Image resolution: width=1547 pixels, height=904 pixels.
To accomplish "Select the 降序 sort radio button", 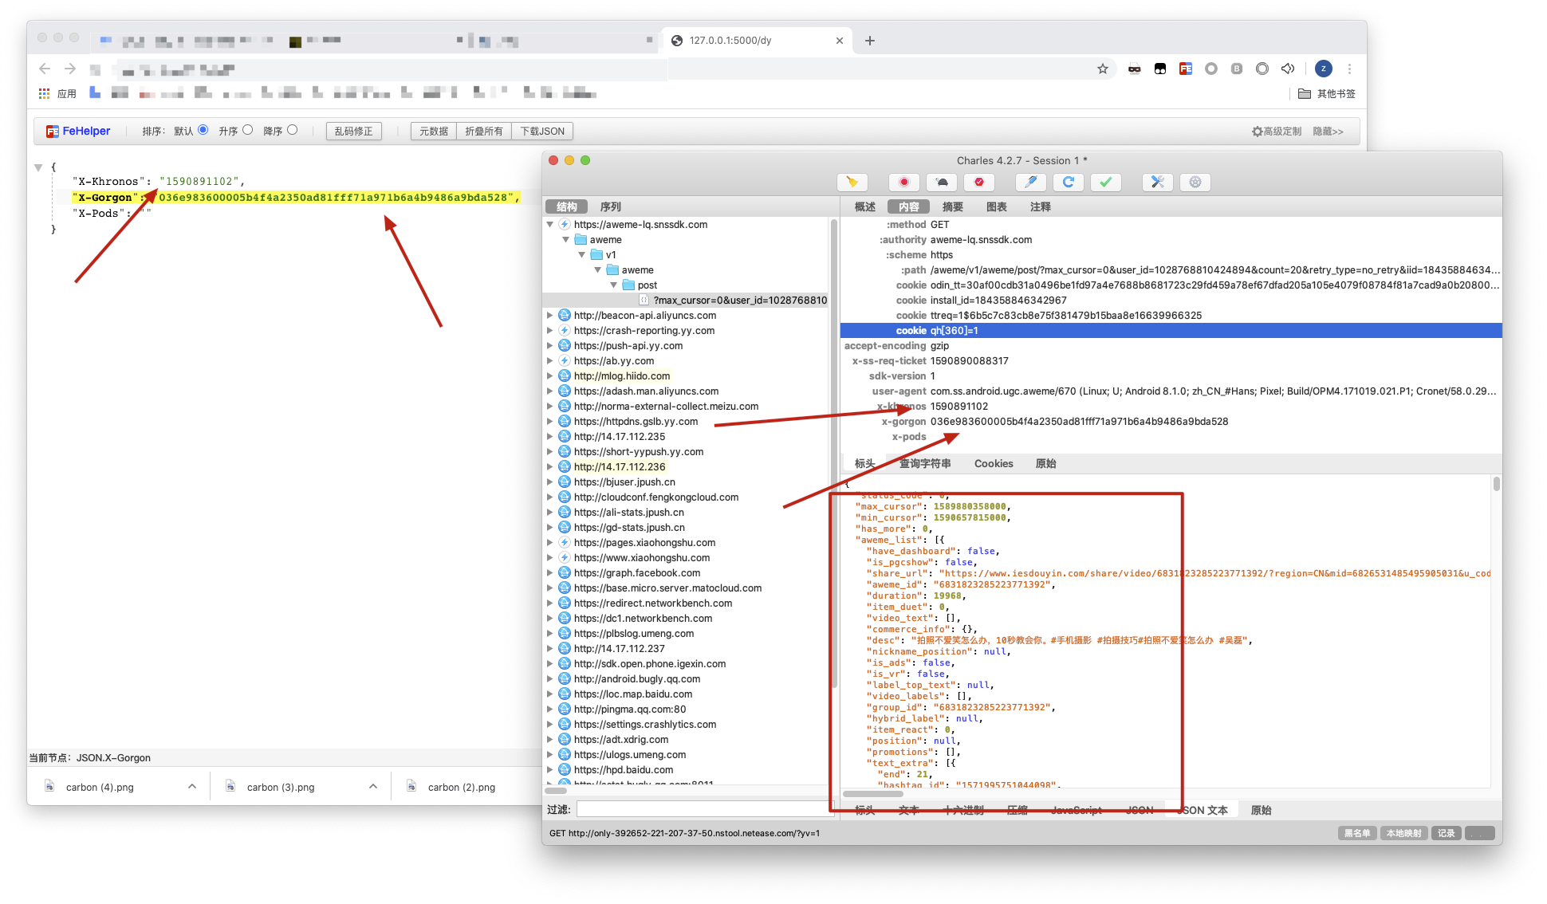I will pos(292,130).
